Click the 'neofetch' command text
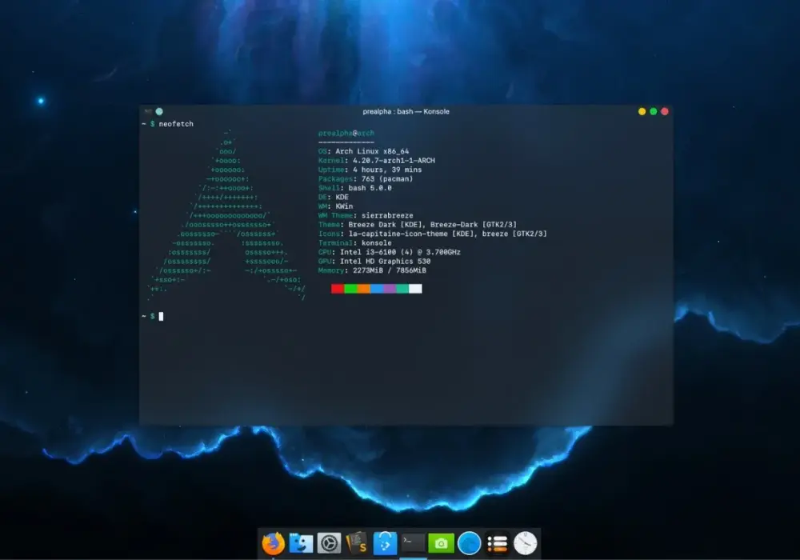Image resolution: width=800 pixels, height=560 pixels. [x=176, y=124]
